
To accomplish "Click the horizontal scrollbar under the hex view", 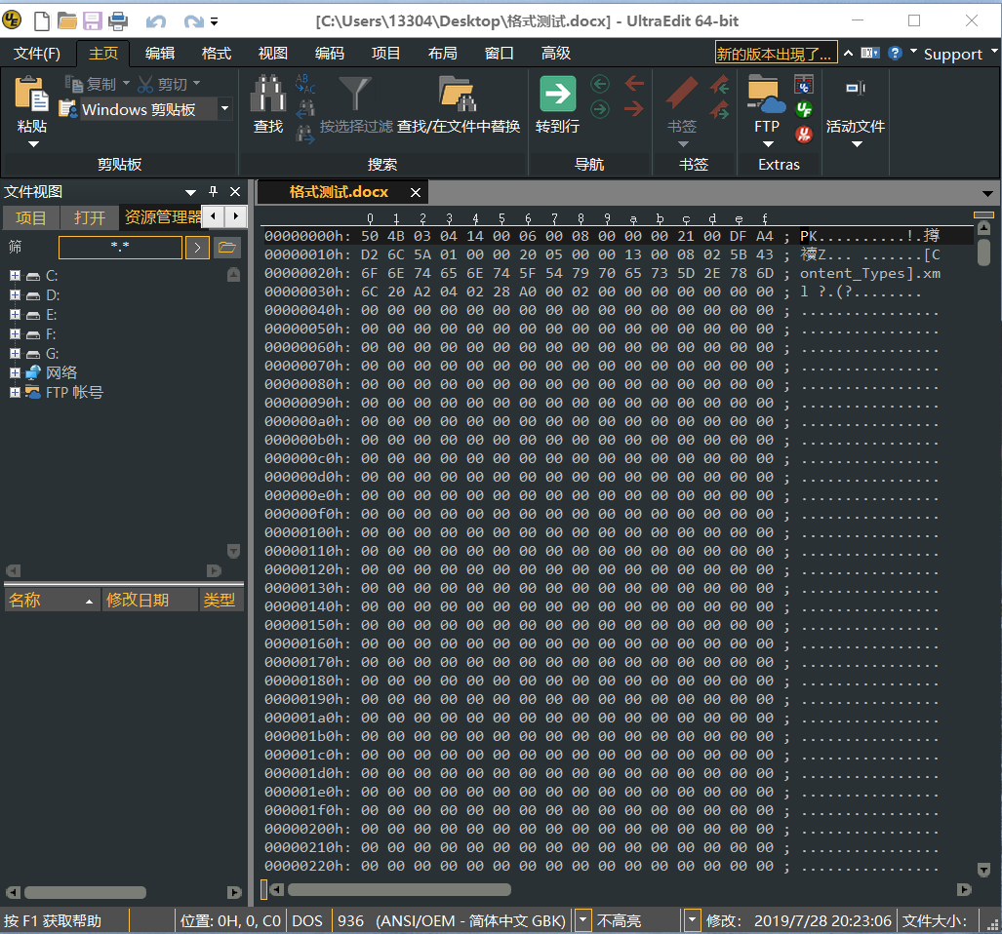I will click(399, 890).
